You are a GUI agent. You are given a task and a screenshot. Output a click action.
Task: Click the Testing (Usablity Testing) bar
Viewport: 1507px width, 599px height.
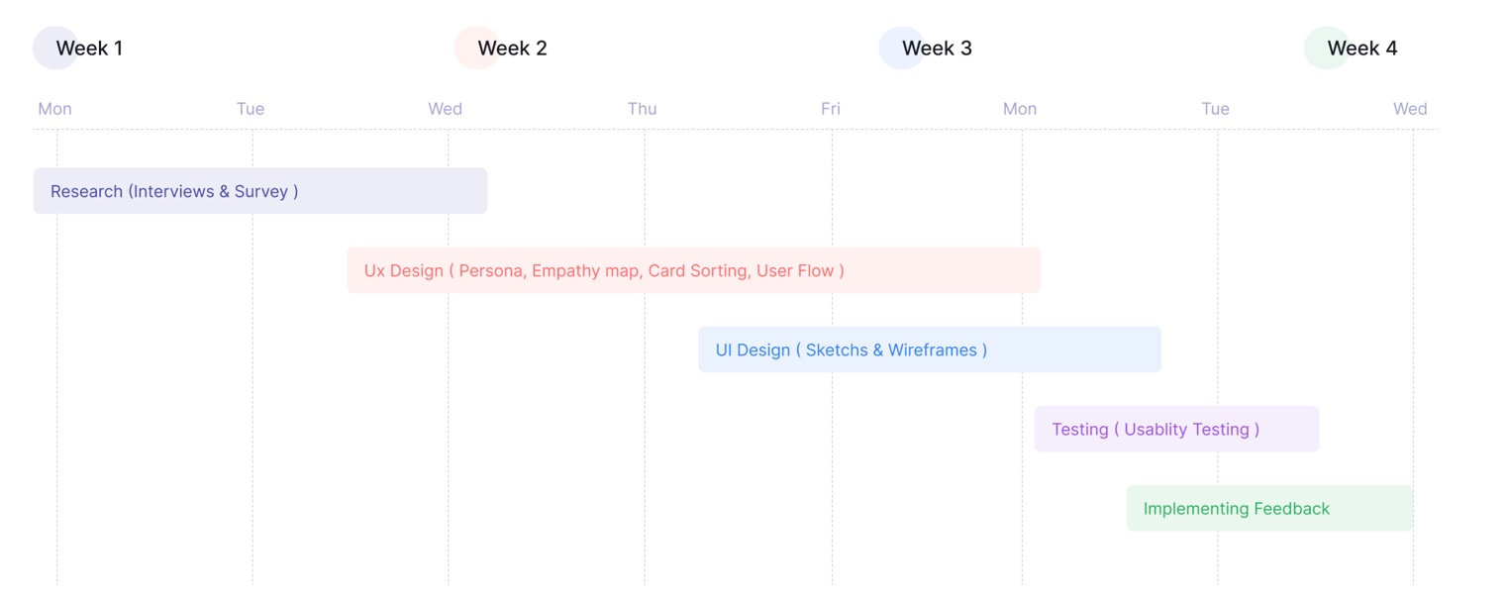point(1175,429)
